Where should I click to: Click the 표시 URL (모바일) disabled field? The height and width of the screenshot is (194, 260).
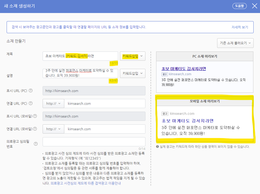(x=94, y=116)
